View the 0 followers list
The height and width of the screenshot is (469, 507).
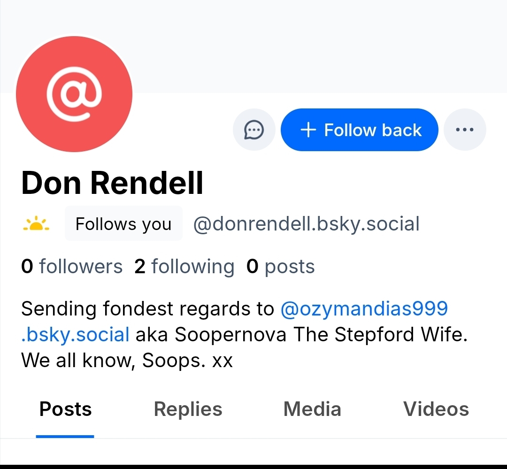point(72,267)
